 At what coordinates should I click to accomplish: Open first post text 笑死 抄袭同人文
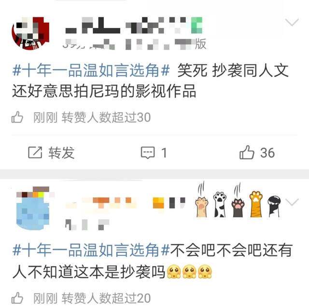click(233, 70)
